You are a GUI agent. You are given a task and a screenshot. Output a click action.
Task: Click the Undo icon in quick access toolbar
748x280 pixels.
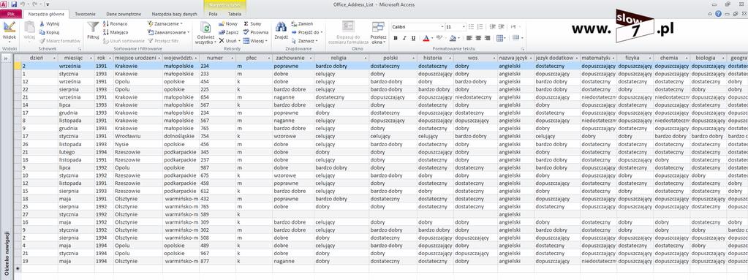[x=23, y=4]
